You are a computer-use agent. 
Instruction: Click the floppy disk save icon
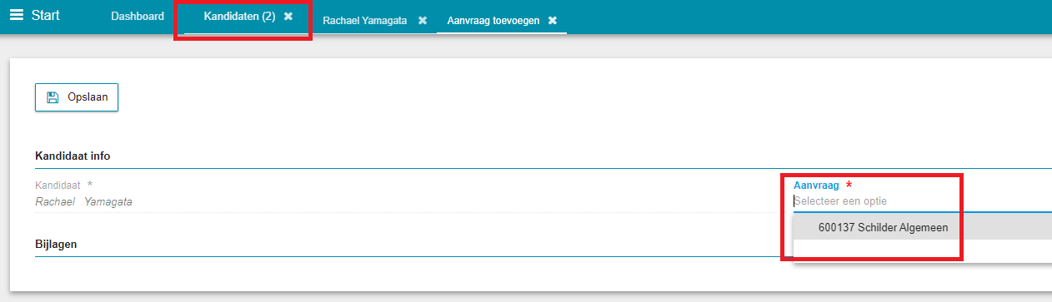point(53,97)
